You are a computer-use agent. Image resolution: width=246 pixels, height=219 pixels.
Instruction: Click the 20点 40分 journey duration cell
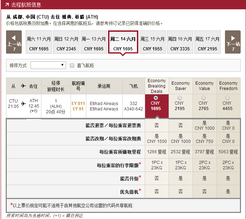[56, 112]
